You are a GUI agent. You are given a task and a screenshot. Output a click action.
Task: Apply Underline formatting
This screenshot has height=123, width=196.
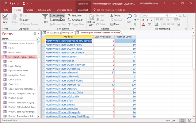click(152, 20)
